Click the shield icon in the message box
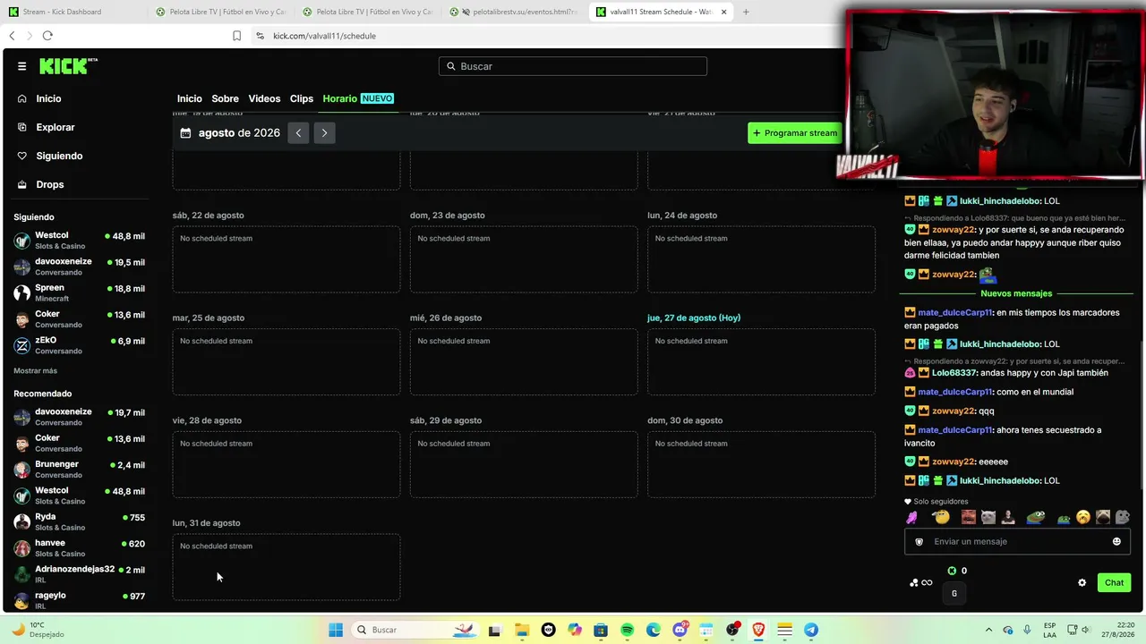Image resolution: width=1146 pixels, height=644 pixels. click(919, 541)
